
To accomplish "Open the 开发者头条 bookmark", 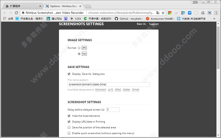I will click(30, 18).
